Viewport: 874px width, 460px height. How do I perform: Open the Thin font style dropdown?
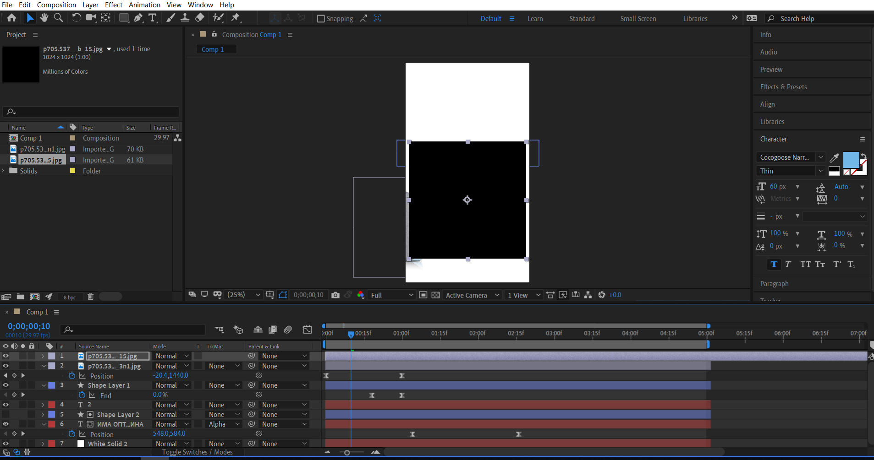pyautogui.click(x=791, y=171)
